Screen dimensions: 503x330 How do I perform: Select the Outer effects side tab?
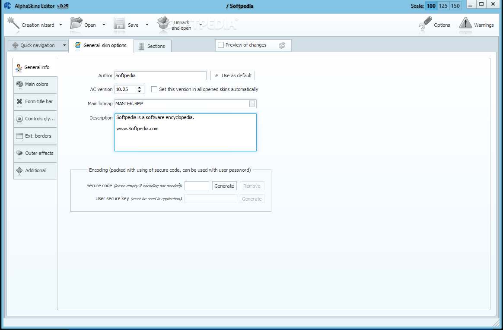point(35,153)
